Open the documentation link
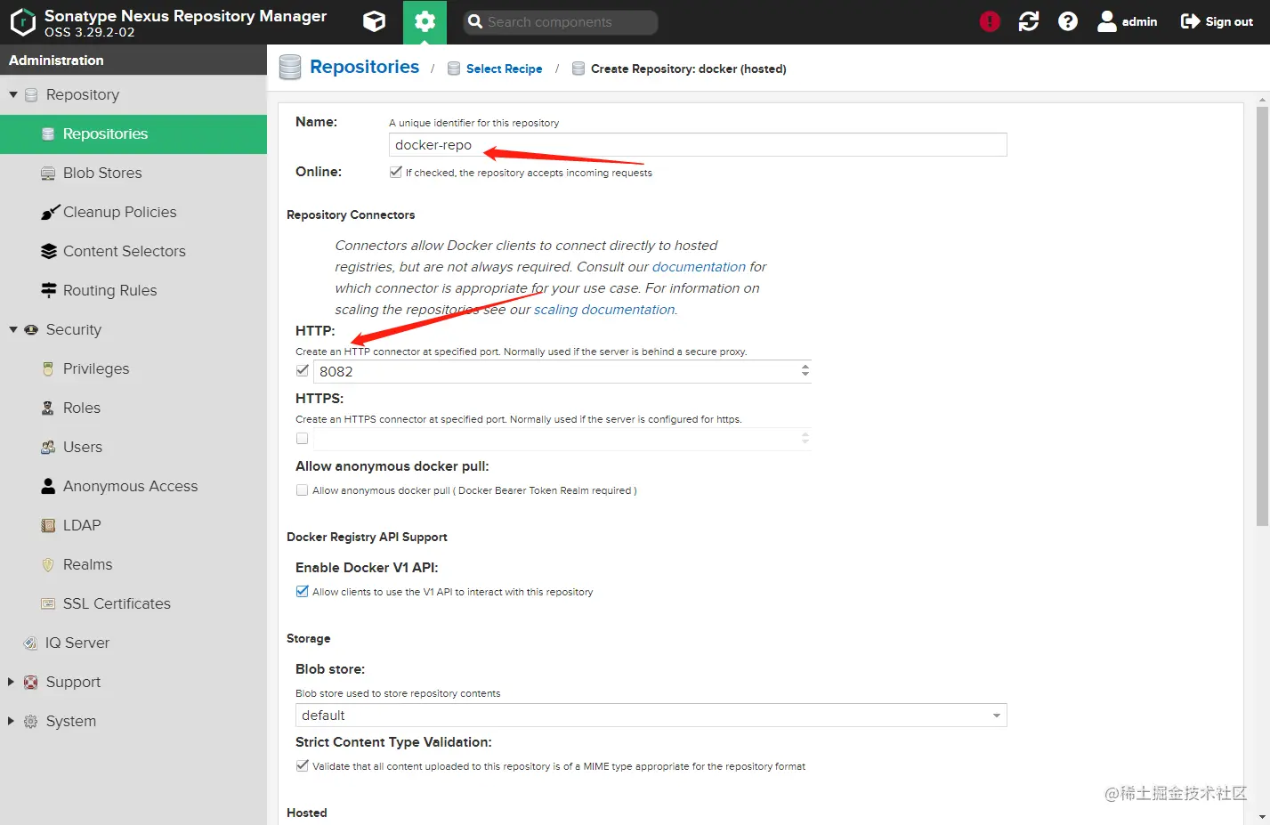The image size is (1270, 825). click(699, 267)
